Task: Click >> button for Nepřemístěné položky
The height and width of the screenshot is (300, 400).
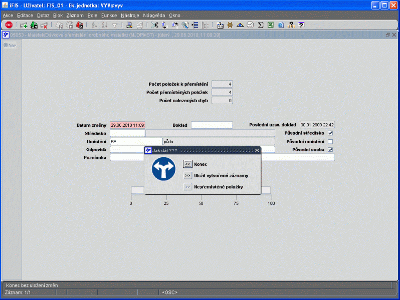Action: coord(187,187)
